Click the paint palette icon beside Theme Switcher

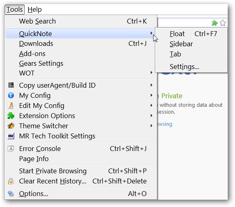pos(11,126)
